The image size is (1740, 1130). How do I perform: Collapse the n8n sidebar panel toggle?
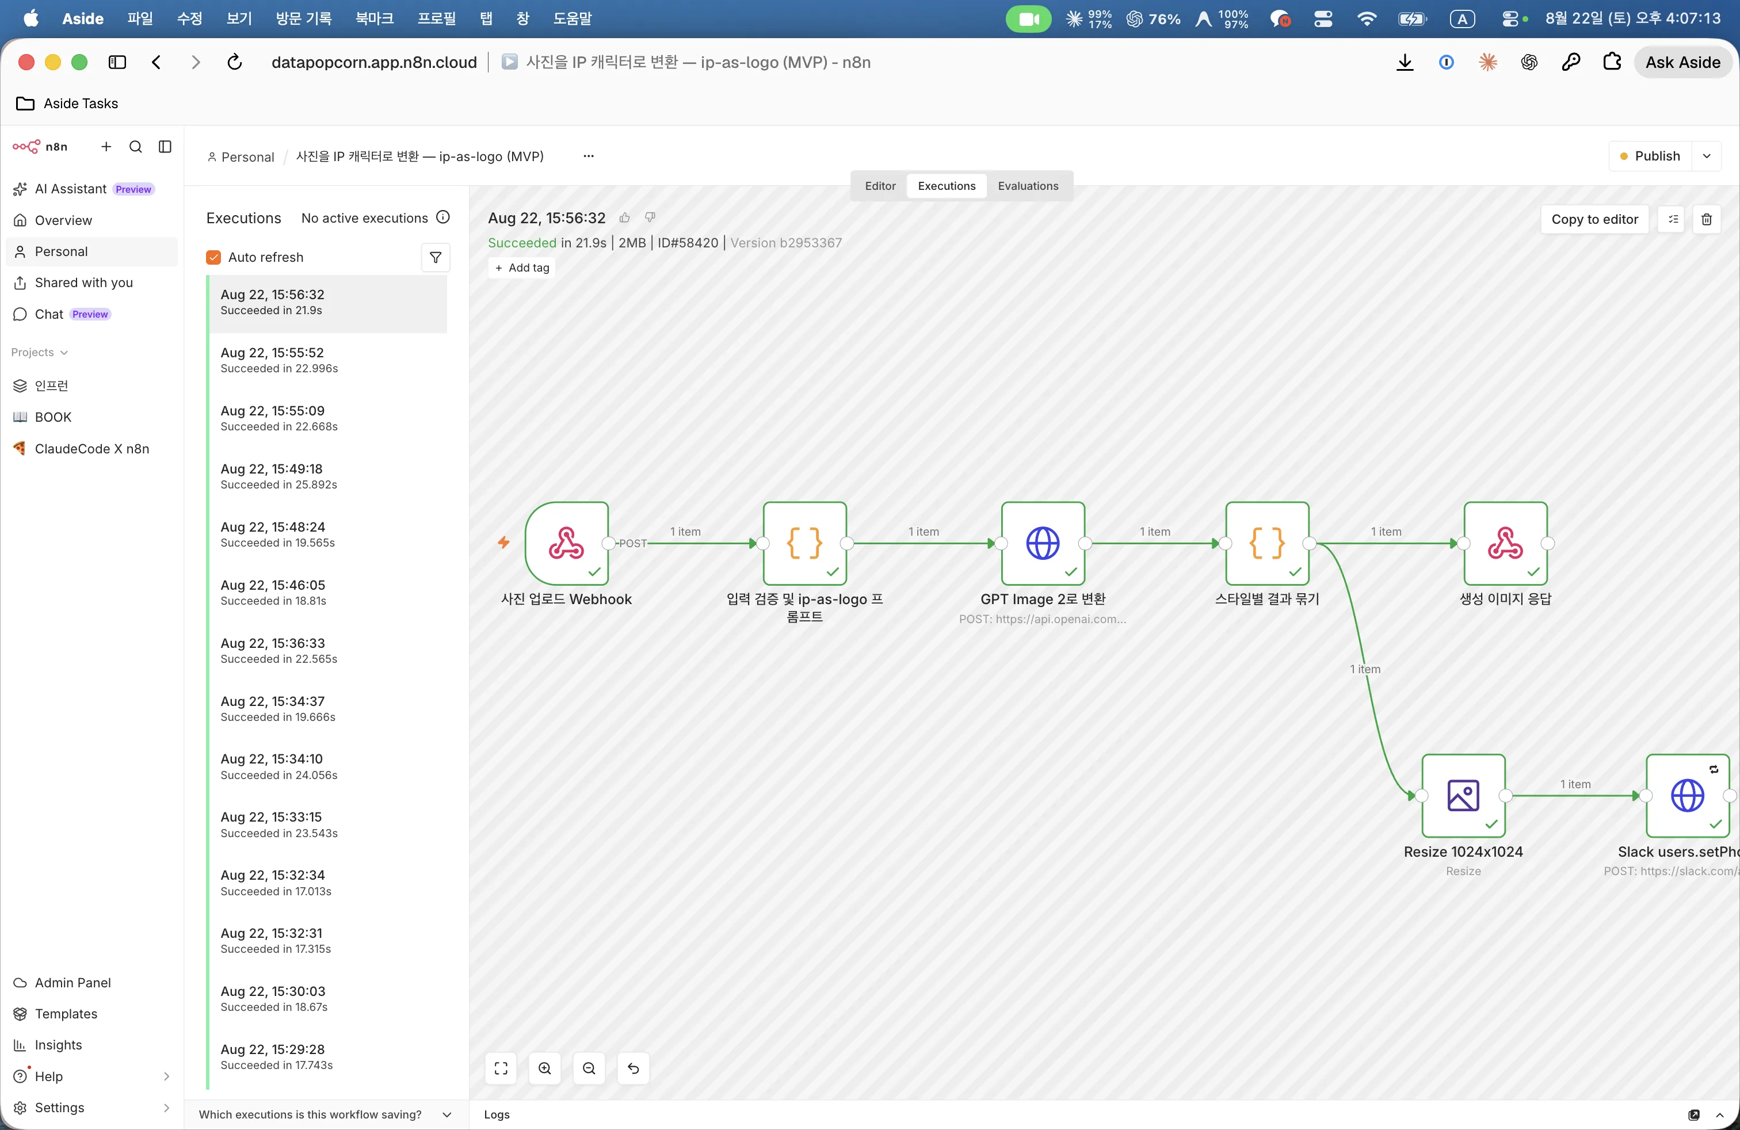(x=165, y=147)
